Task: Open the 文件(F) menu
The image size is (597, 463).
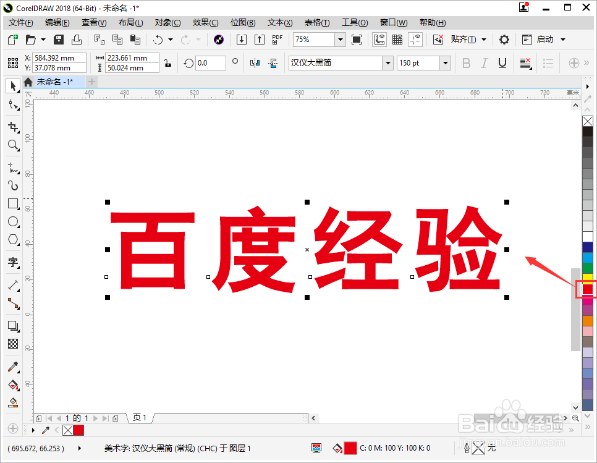Action: pos(20,22)
